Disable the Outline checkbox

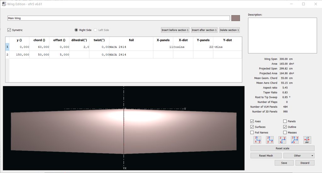(285, 127)
